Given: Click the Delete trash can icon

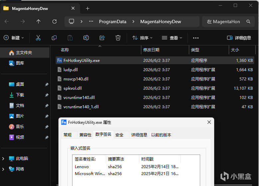Looking at the screenshot, I should click(118, 38).
